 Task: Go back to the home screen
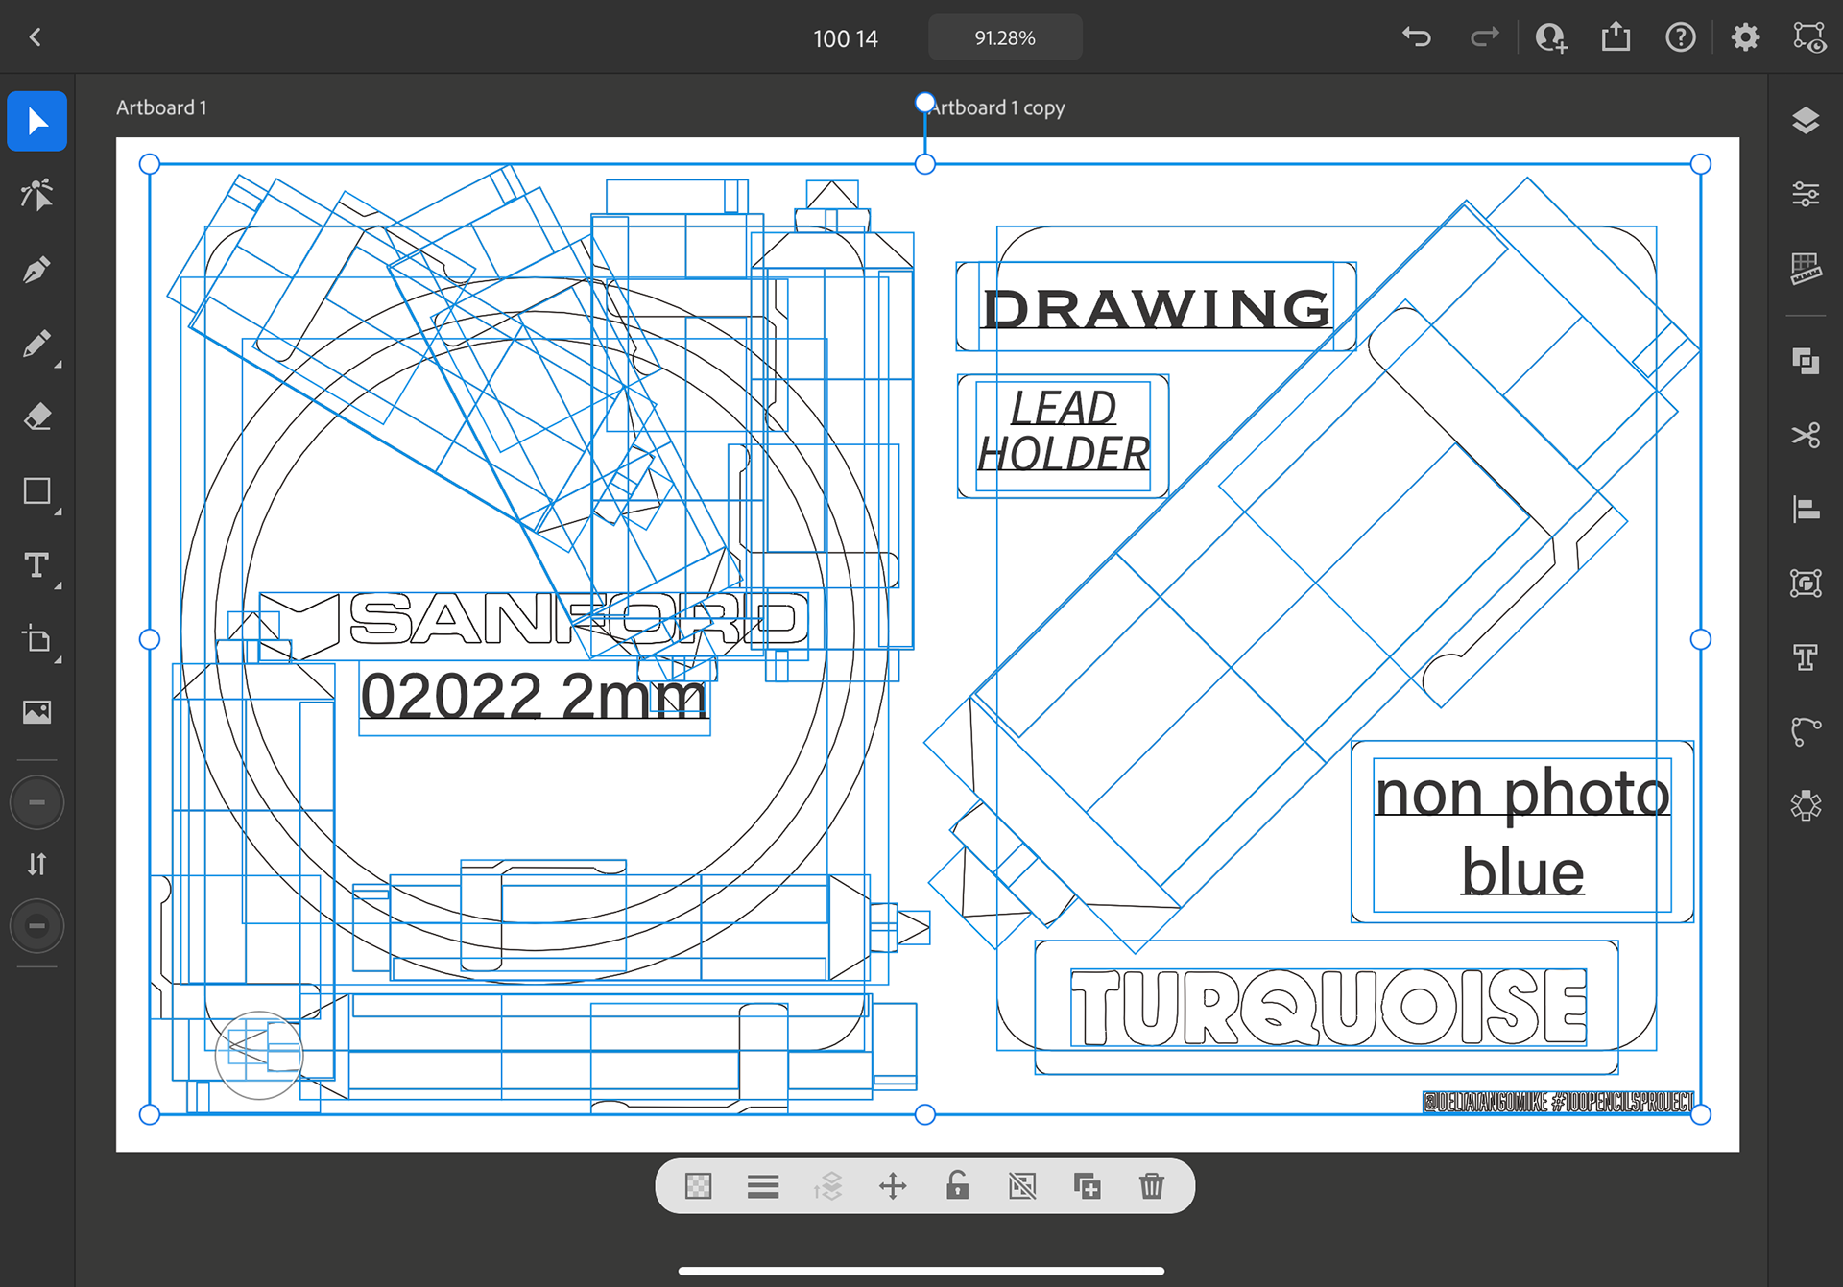pos(36,37)
